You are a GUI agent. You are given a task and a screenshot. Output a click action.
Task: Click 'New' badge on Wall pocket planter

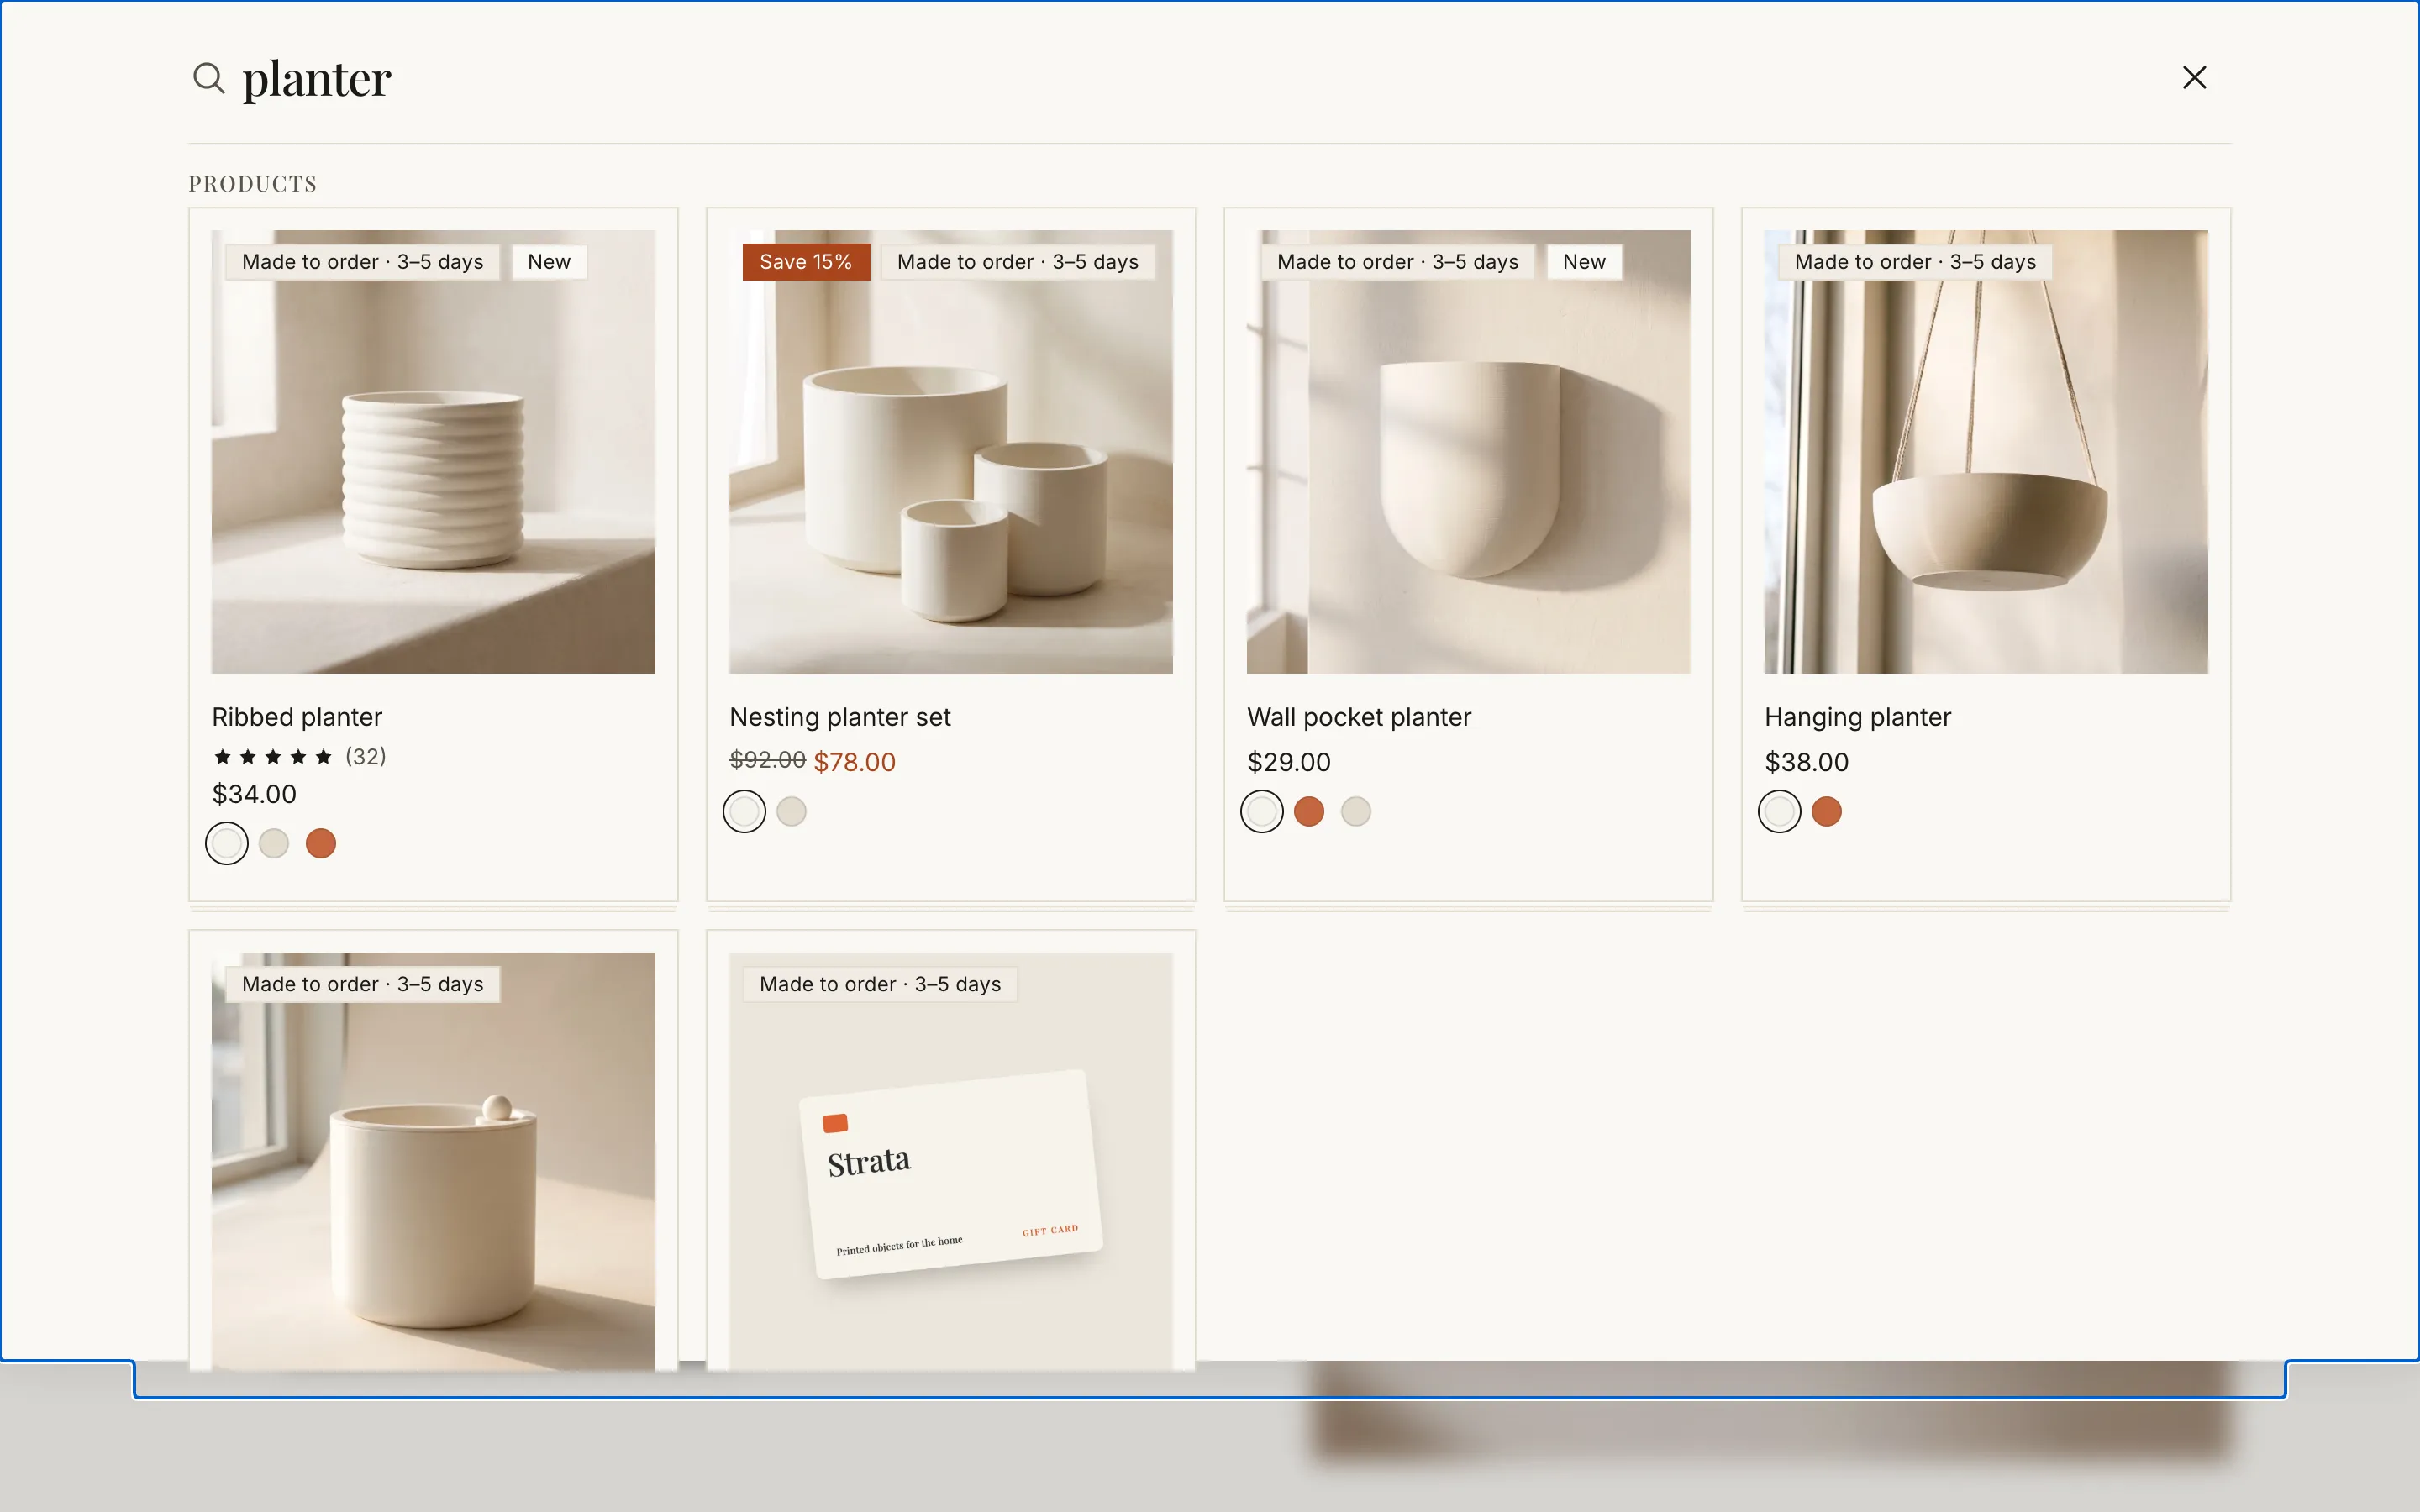point(1584,262)
